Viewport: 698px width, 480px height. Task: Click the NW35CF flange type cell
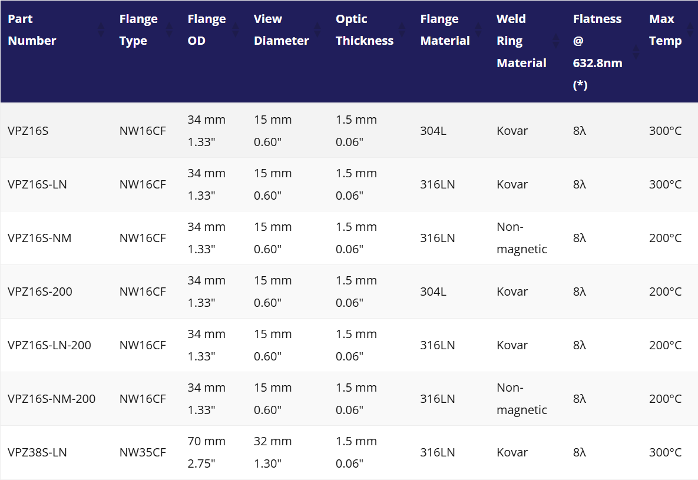pos(143,452)
